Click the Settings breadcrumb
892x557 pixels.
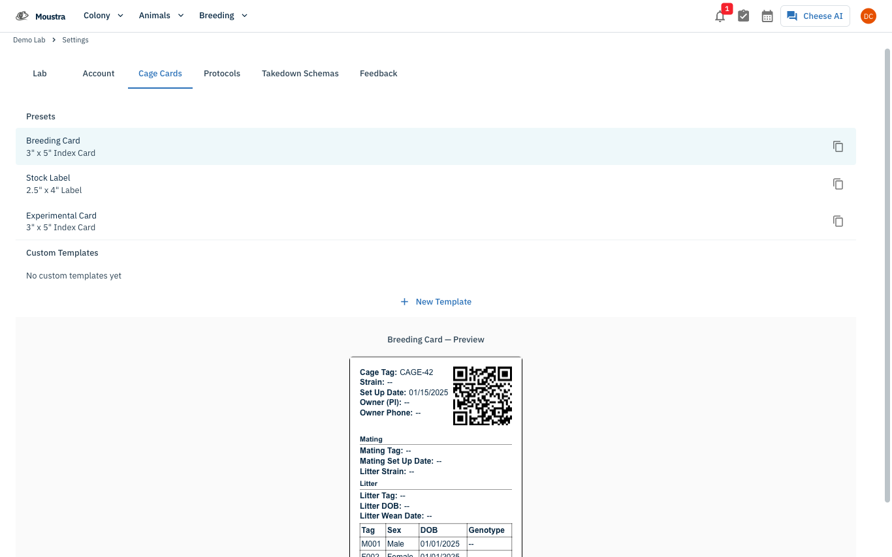(x=75, y=40)
